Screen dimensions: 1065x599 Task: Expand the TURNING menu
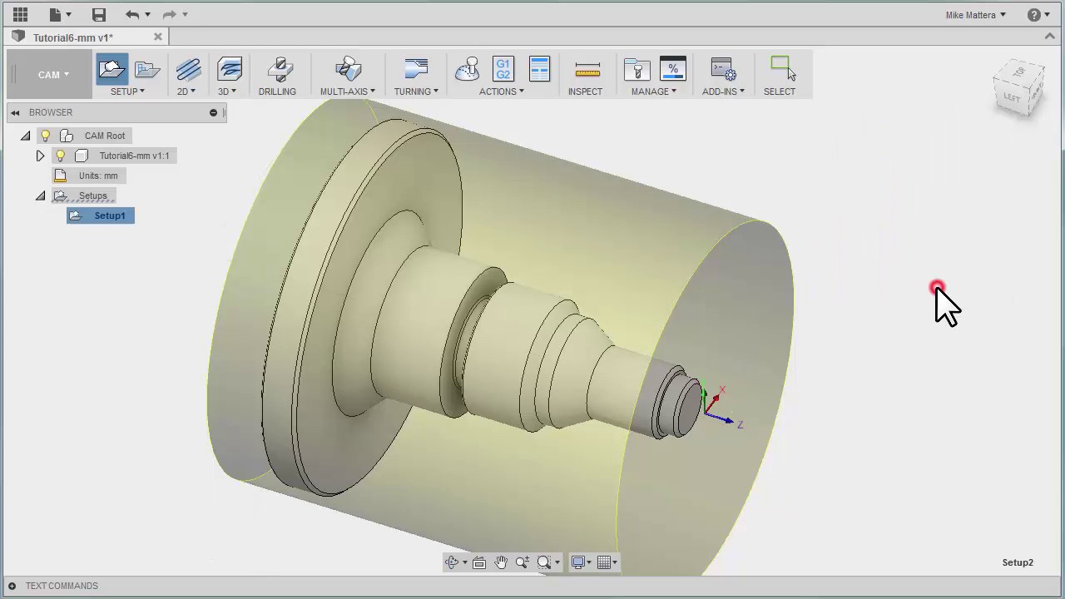[416, 92]
